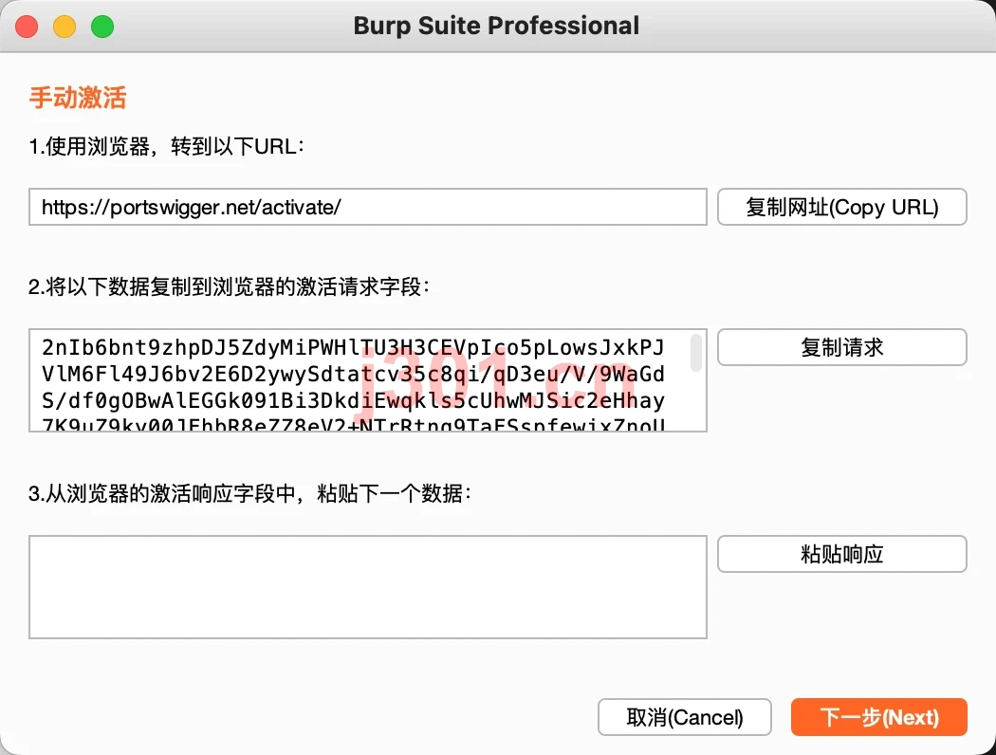Screen dimensions: 996x755
Task: Close the window with the red button
Action: click(27, 27)
